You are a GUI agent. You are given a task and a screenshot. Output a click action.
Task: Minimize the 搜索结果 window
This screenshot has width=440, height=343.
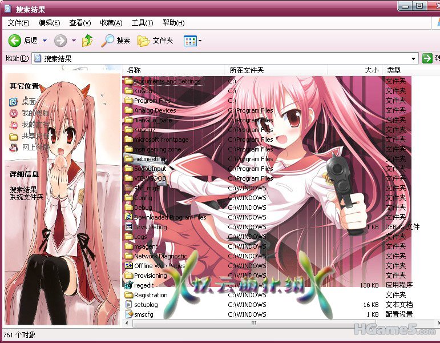[405, 6]
